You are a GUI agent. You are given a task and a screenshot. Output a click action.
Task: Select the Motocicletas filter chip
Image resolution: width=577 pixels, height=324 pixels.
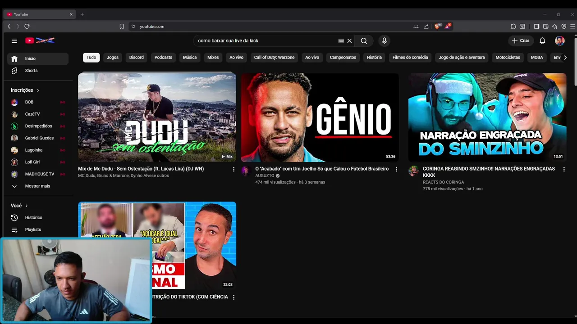[x=508, y=58]
